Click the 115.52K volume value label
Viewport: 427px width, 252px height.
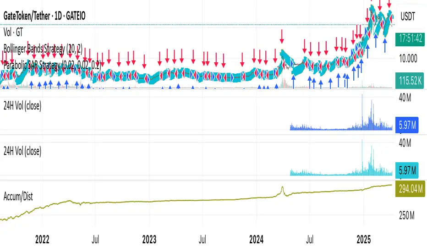click(x=410, y=80)
